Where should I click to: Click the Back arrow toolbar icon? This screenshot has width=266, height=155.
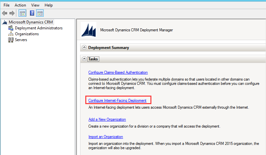pyautogui.click(x=5, y=13)
